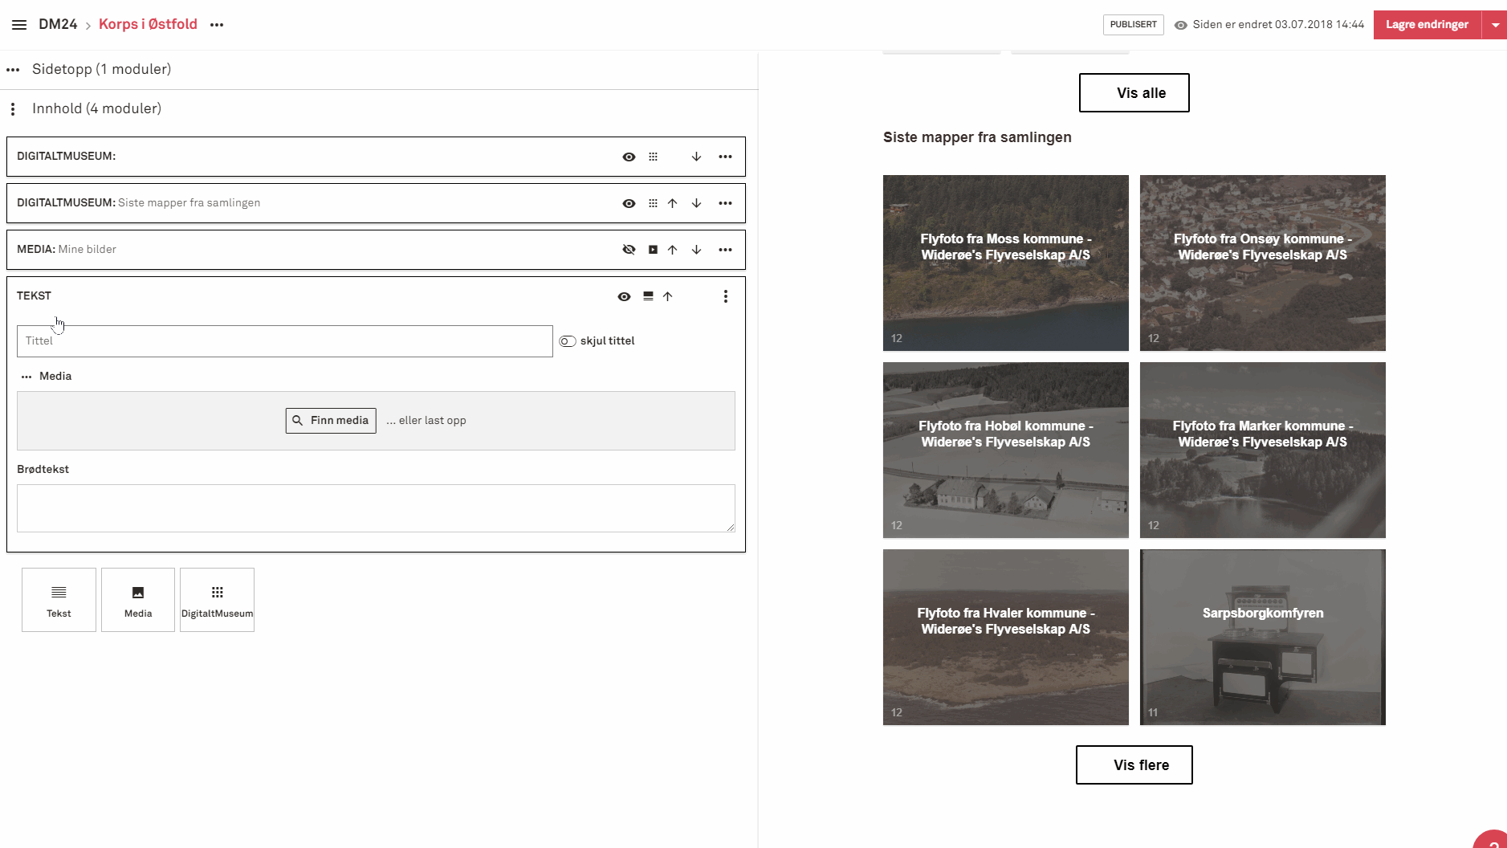Click the layout icon on TEKST module
This screenshot has width=1507, height=848.
pyautogui.click(x=648, y=296)
